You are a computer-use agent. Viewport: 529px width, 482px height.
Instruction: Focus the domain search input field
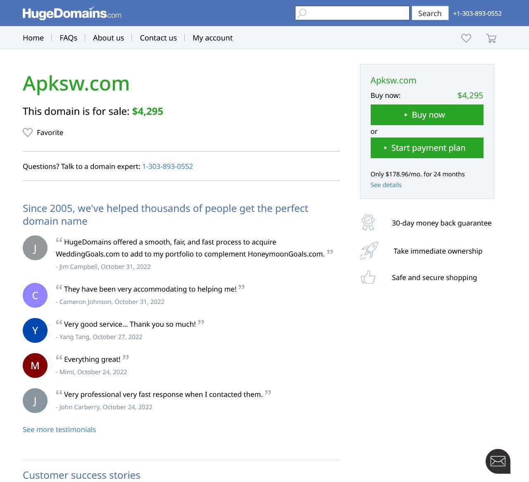tap(352, 13)
